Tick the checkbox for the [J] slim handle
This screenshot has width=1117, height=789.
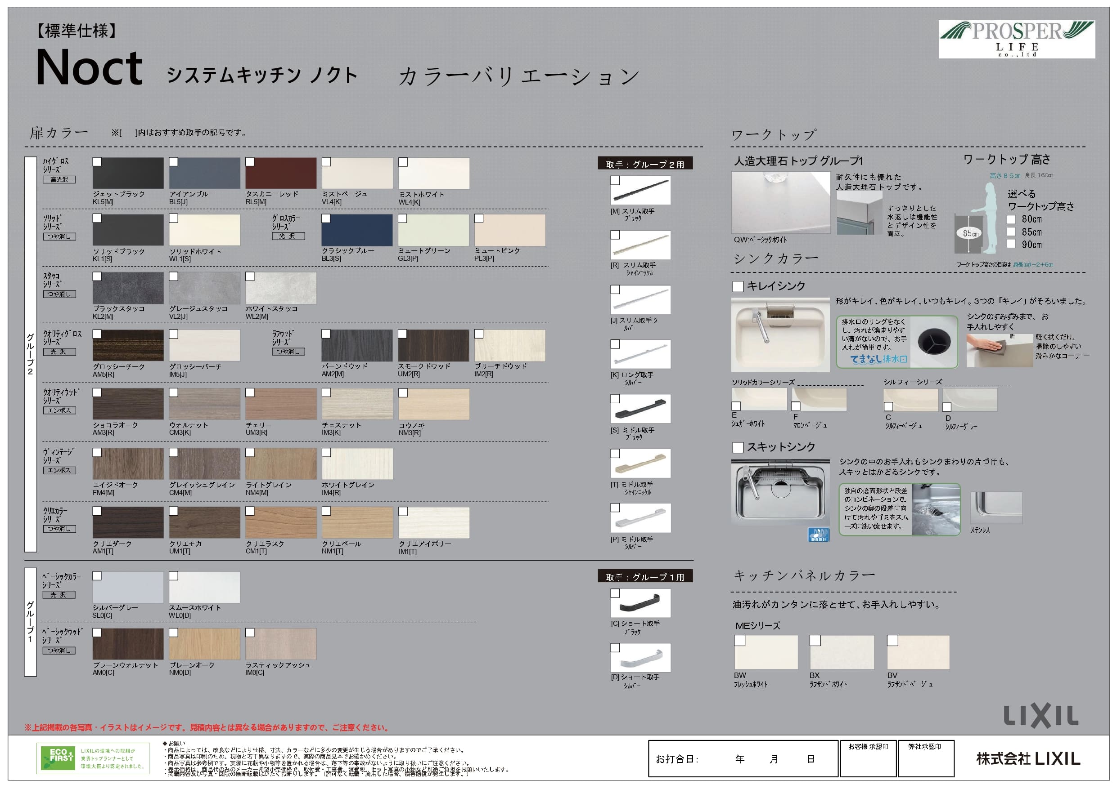click(615, 290)
